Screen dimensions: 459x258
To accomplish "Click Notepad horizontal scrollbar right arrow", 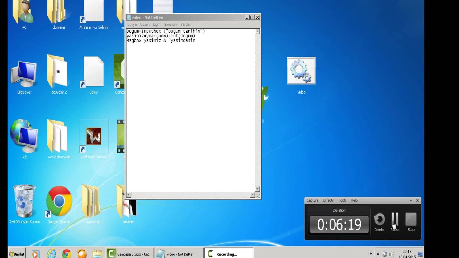I will coord(252,195).
